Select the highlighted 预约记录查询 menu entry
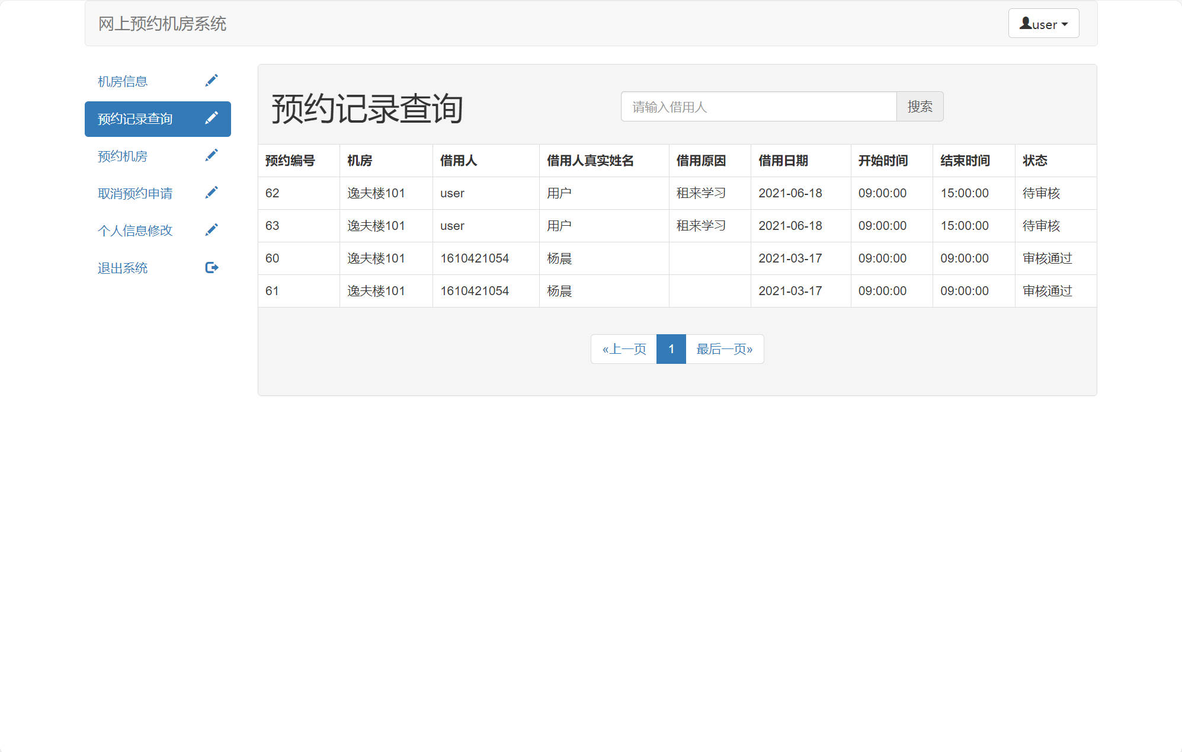The image size is (1182, 752). pos(134,119)
